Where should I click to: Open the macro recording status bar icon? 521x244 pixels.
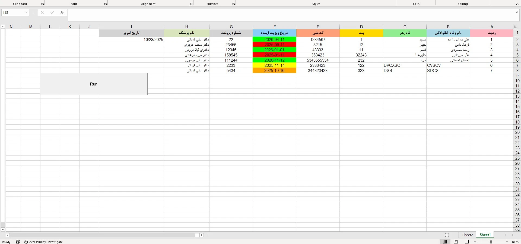pos(18,242)
